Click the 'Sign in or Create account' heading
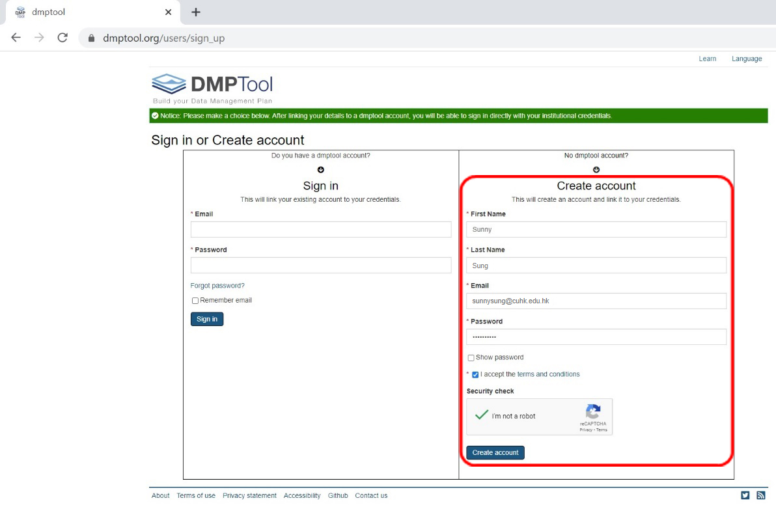This screenshot has width=776, height=507. [x=228, y=140]
